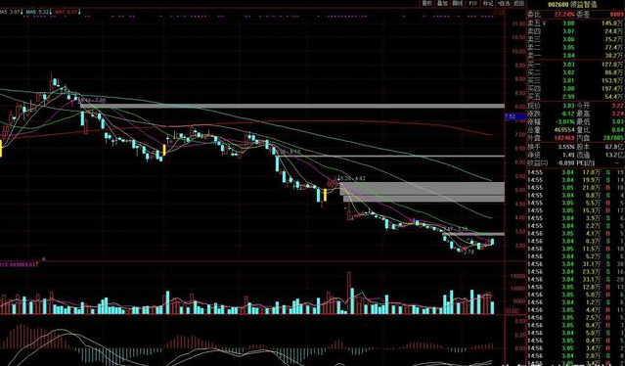625x366 pixels.
Task: Click sell price 3.05 in 卖二 row
Action: point(568,47)
